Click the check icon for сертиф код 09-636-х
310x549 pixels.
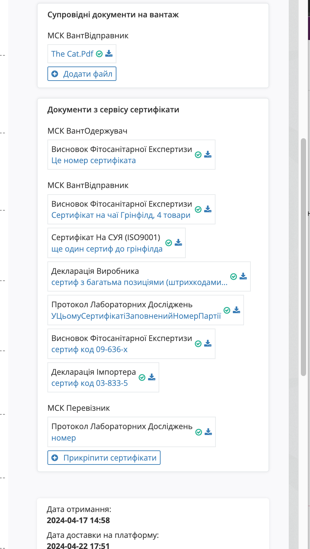point(198,344)
